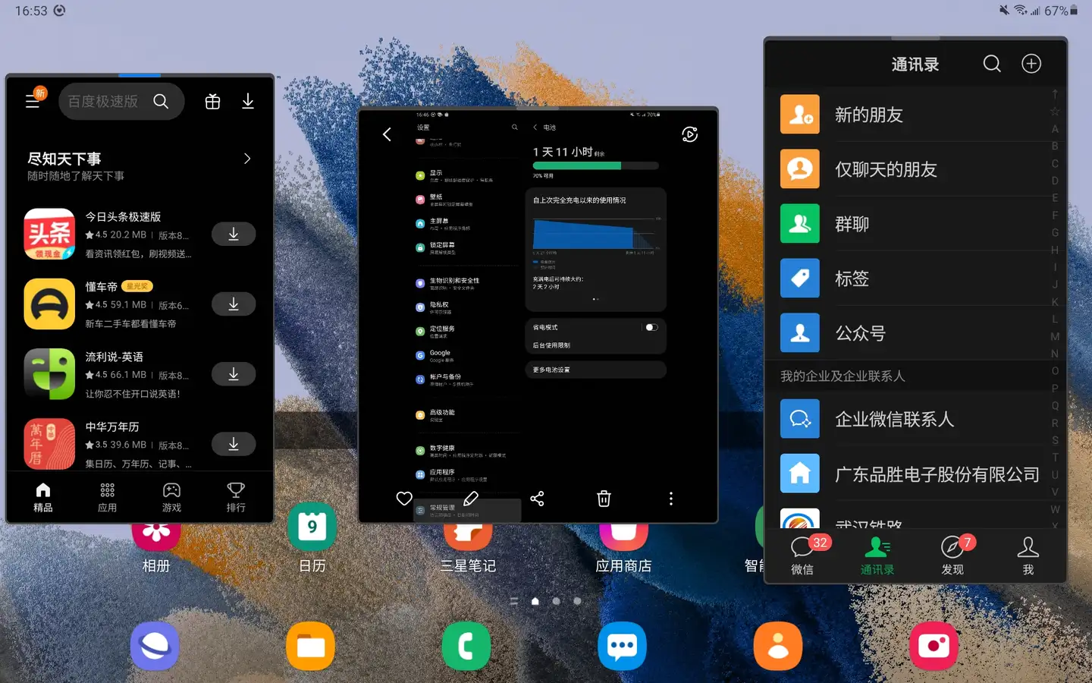Viewport: 1092px width, 683px height.
Task: Open 相册 gallery app
Action: pyautogui.click(x=156, y=546)
